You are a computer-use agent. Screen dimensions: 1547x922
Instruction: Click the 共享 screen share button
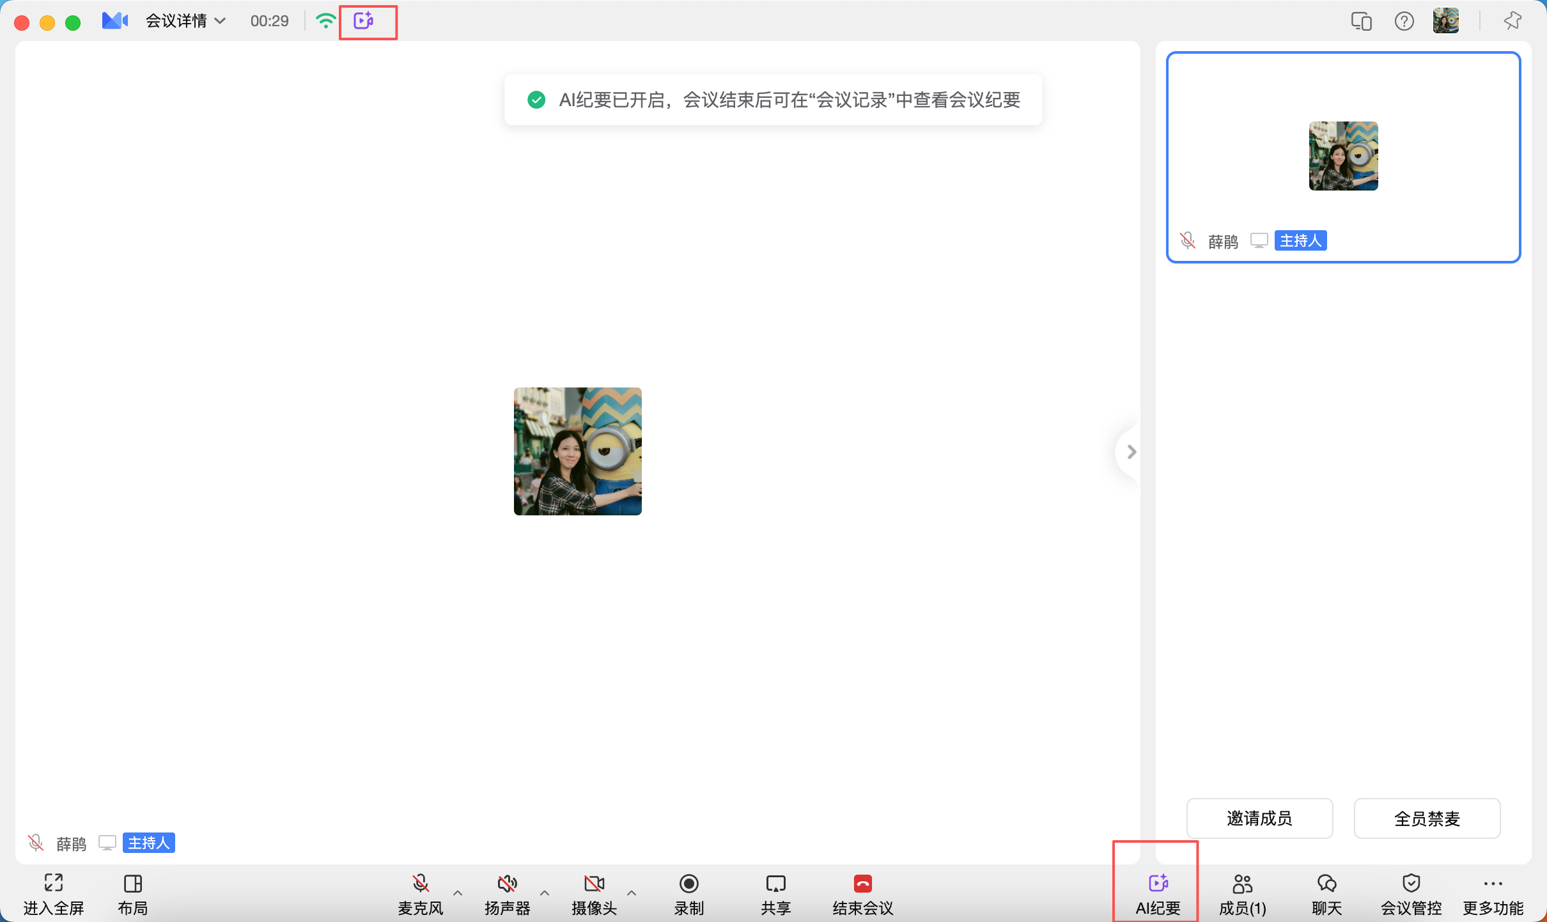click(776, 895)
